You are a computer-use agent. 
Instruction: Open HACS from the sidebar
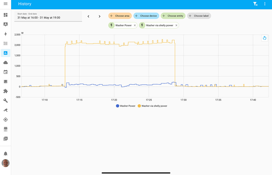[5, 129]
